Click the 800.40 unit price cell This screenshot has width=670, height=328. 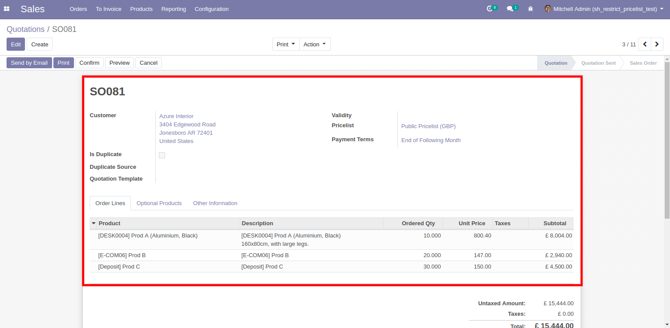[468, 240]
